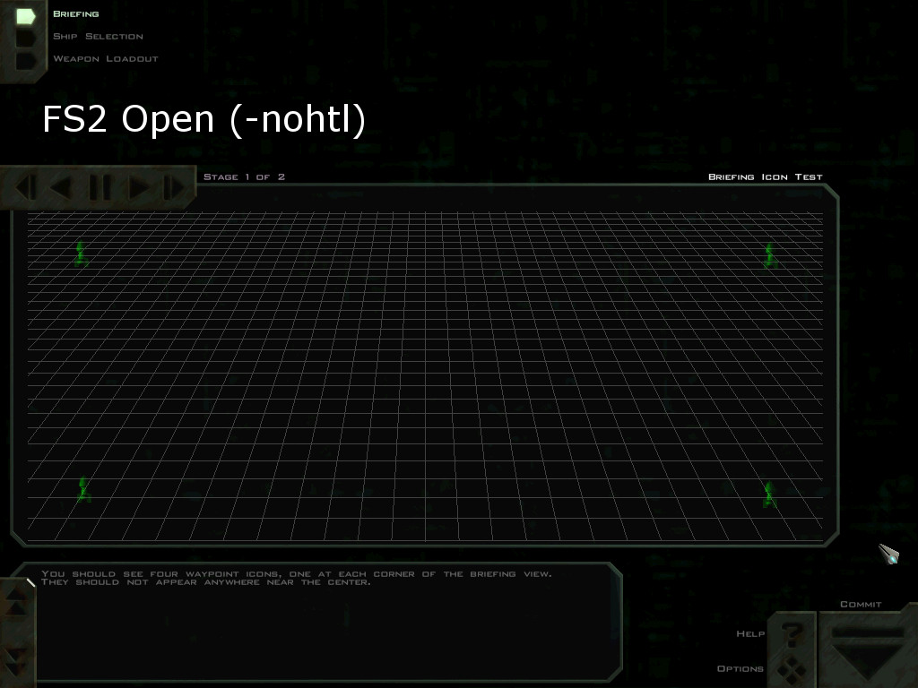Jump to the first briefing stage
The image size is (918, 688).
coord(27,187)
